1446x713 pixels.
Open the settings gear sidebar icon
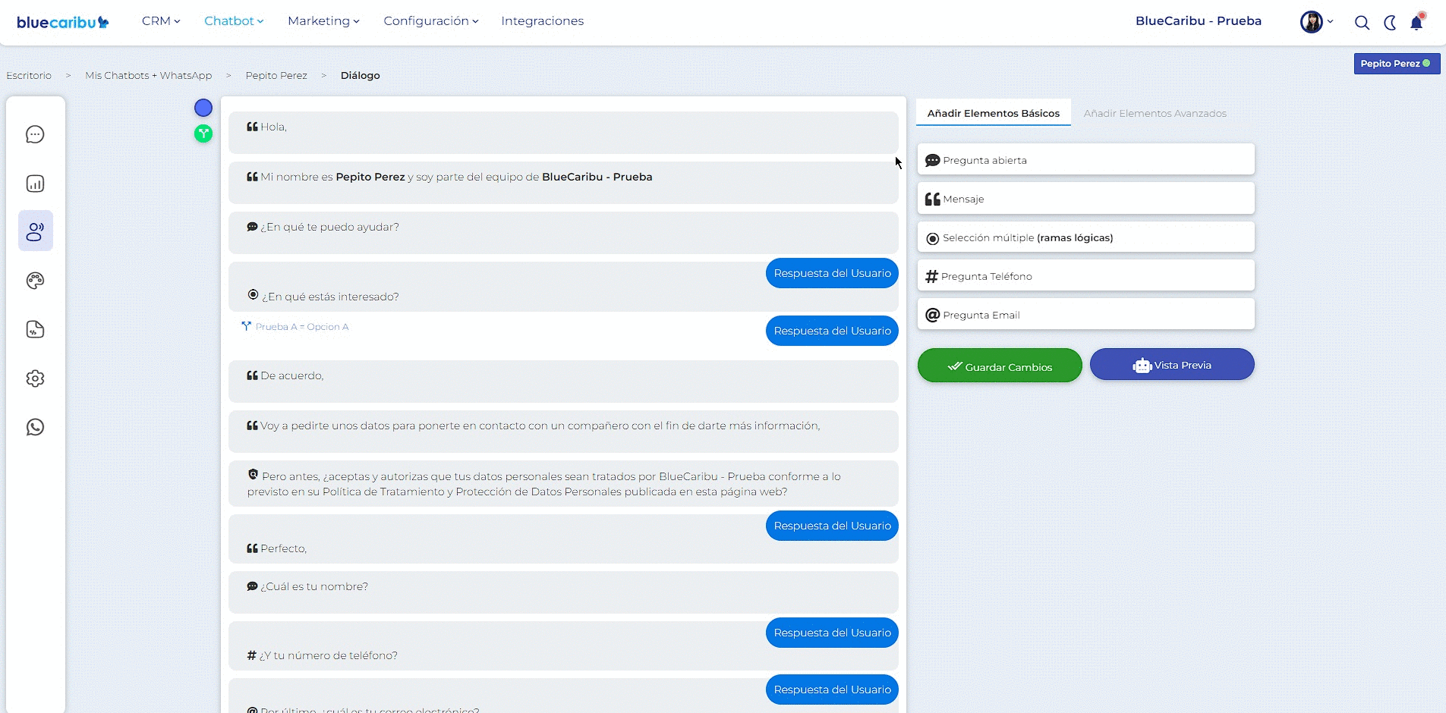click(35, 378)
